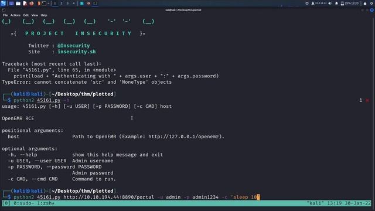375x211 pixels.
Task: Click the terminal window title icon top-left
Action: point(4,10)
